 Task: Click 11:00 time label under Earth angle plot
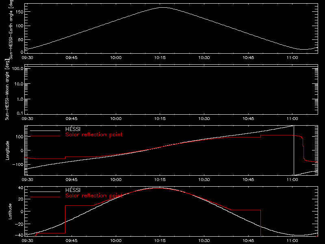click(x=292, y=57)
